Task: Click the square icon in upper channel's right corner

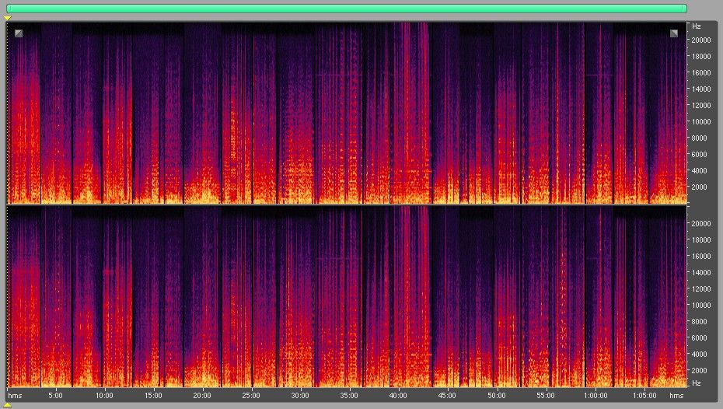Action: (x=674, y=33)
